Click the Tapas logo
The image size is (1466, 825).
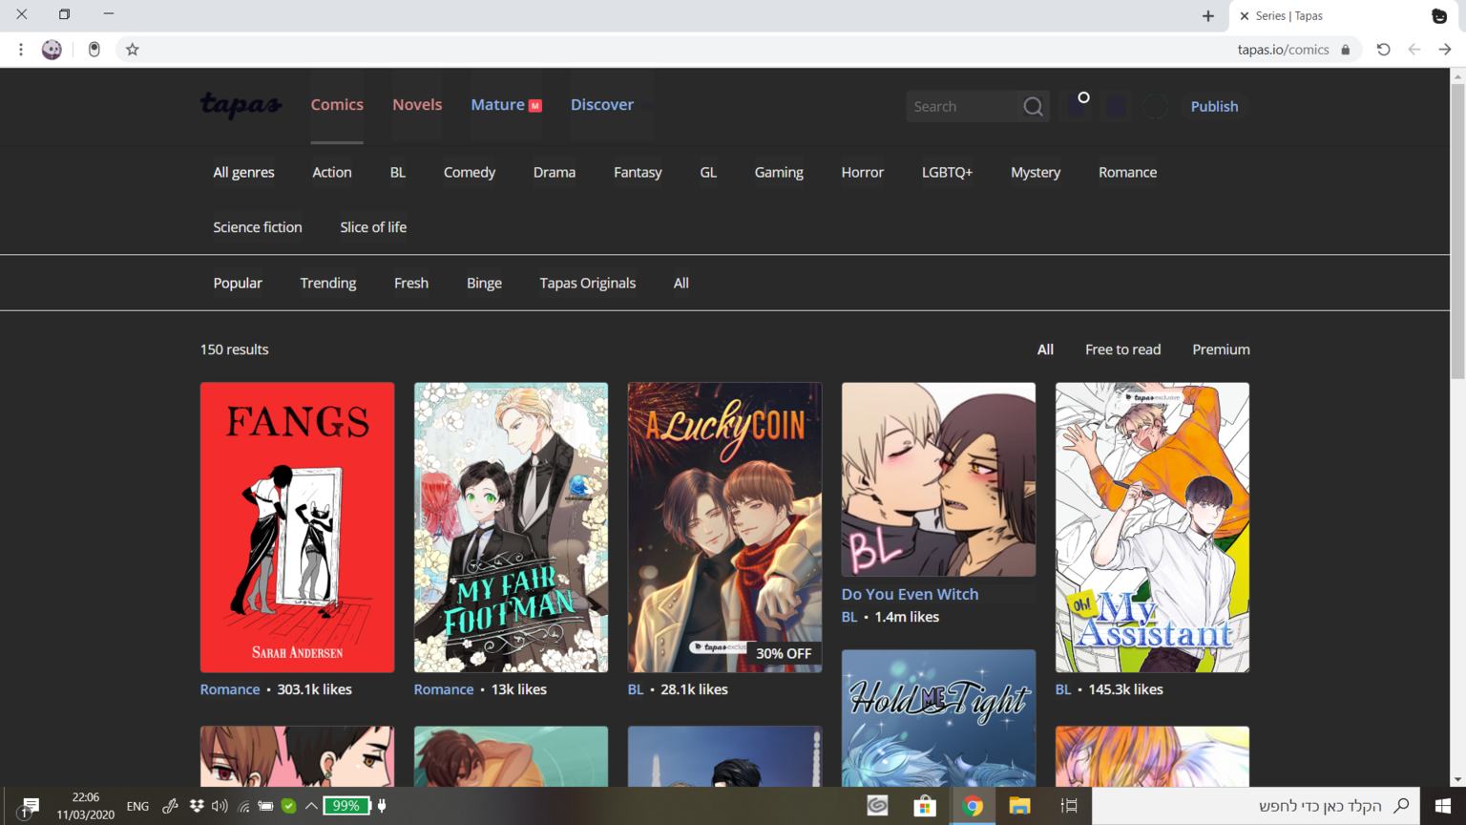(241, 105)
